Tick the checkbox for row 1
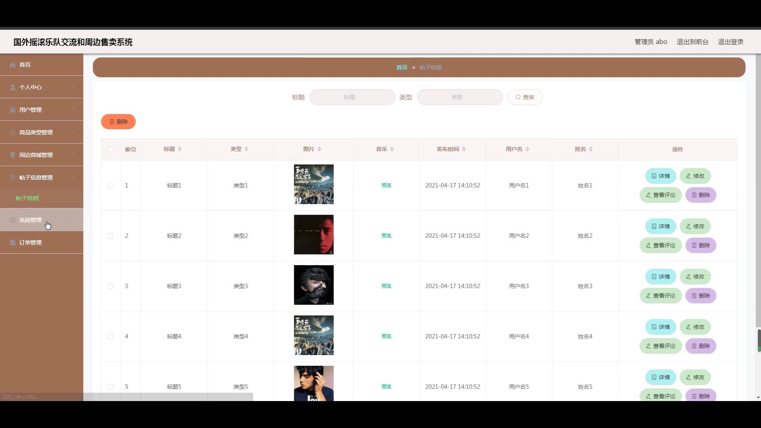The height and width of the screenshot is (428, 761). [x=110, y=185]
